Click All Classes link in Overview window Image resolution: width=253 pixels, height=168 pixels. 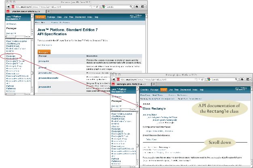tap(11, 24)
